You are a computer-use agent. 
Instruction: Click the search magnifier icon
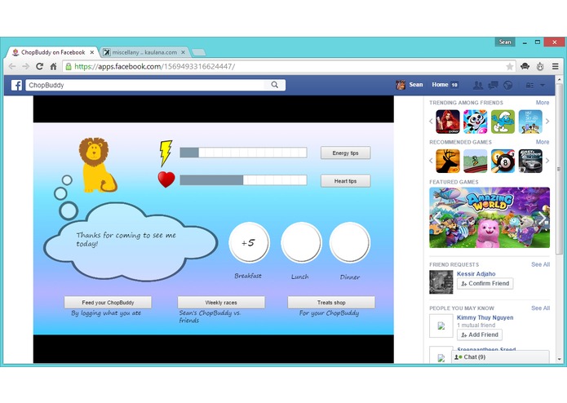coord(274,85)
